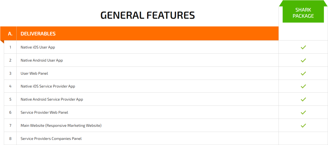
Task: Click the green Shark Package banner
Action: pos(303,13)
